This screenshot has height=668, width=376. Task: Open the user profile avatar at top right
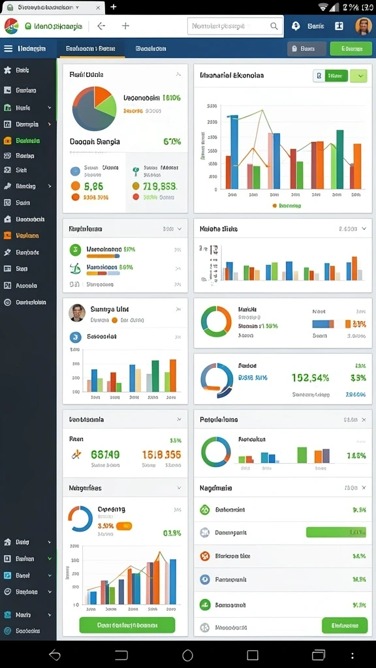(363, 26)
